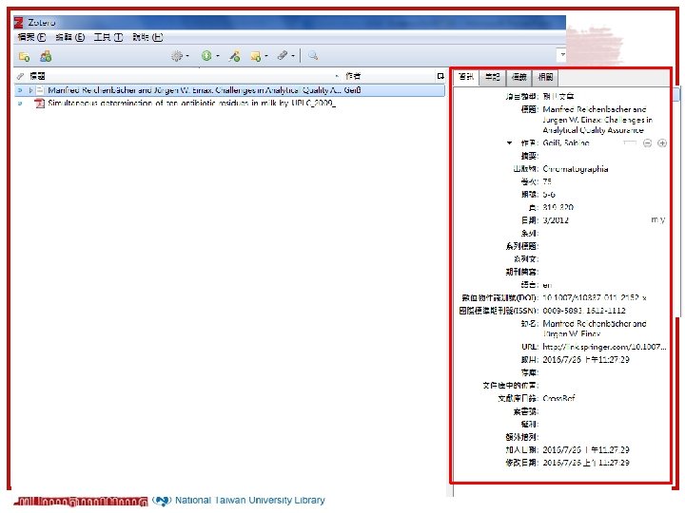Click the Advanced Search magnifier icon
Viewport: 685px width, 513px height.
coord(313,55)
